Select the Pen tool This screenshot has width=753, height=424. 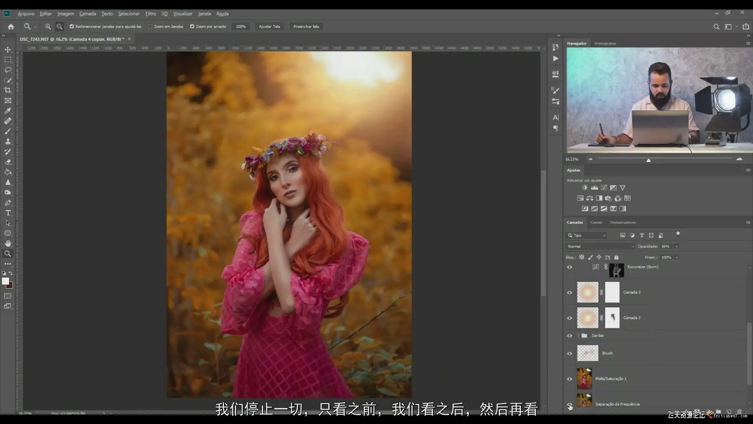coord(8,203)
